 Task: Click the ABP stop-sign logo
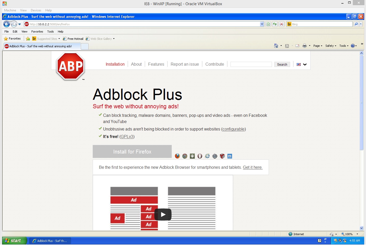[x=70, y=66]
